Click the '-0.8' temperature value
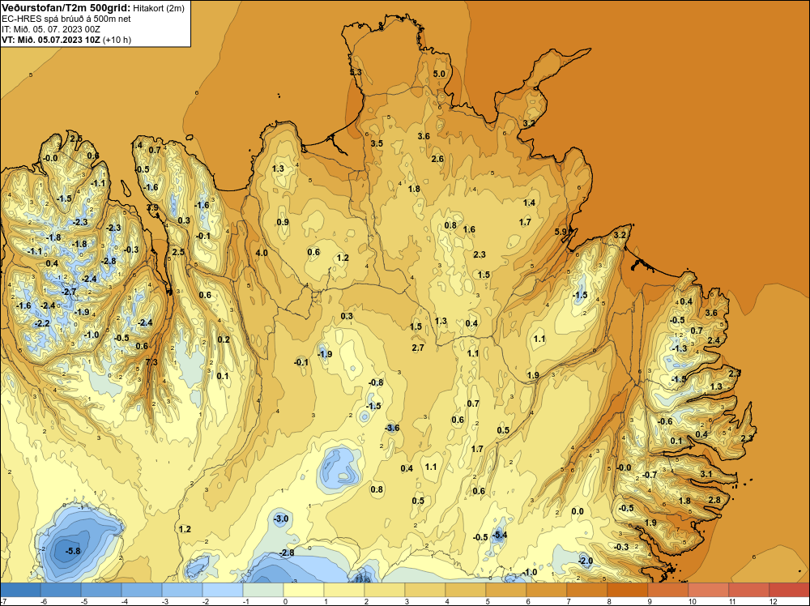Image resolution: width=810 pixels, height=606 pixels. point(376,382)
